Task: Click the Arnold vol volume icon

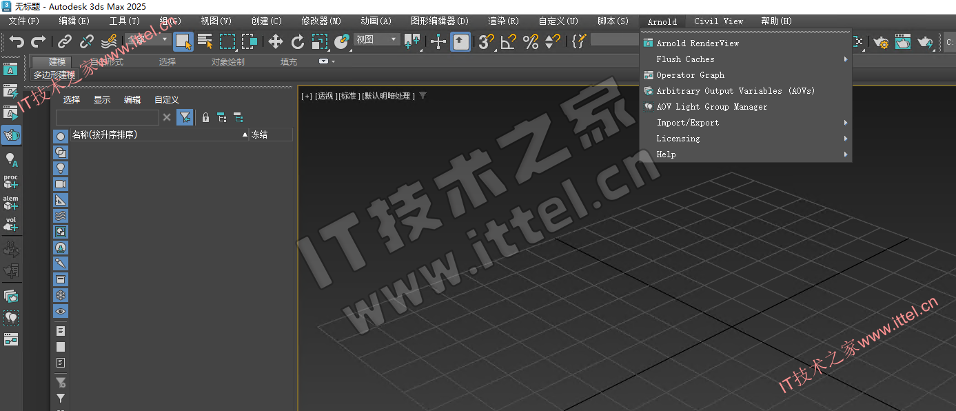Action: tap(11, 224)
